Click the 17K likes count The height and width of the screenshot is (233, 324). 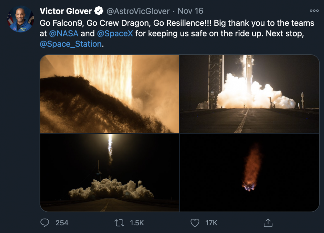211,223
